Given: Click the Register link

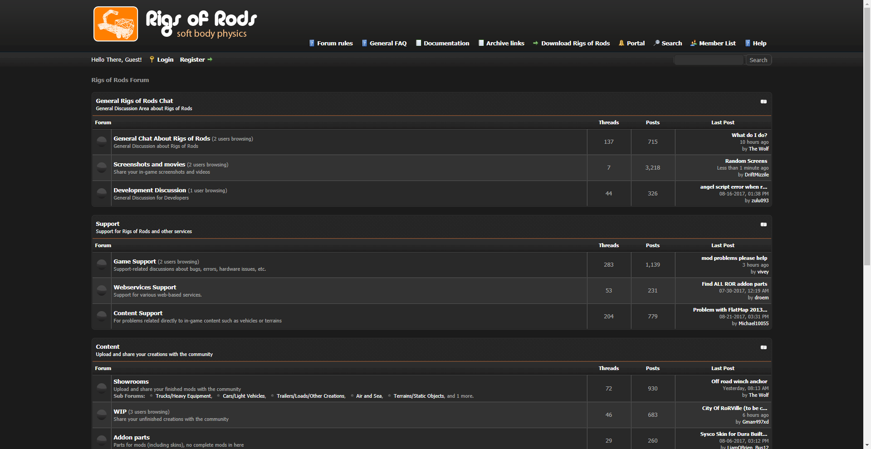Looking at the screenshot, I should [x=192, y=59].
